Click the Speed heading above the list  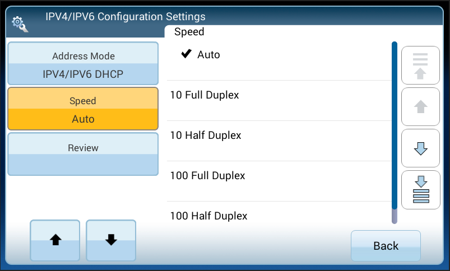coord(189,32)
